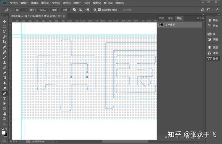Open the 图层(L) menu
Image resolution: width=222 pixels, height=144 pixels.
coord(45,3)
